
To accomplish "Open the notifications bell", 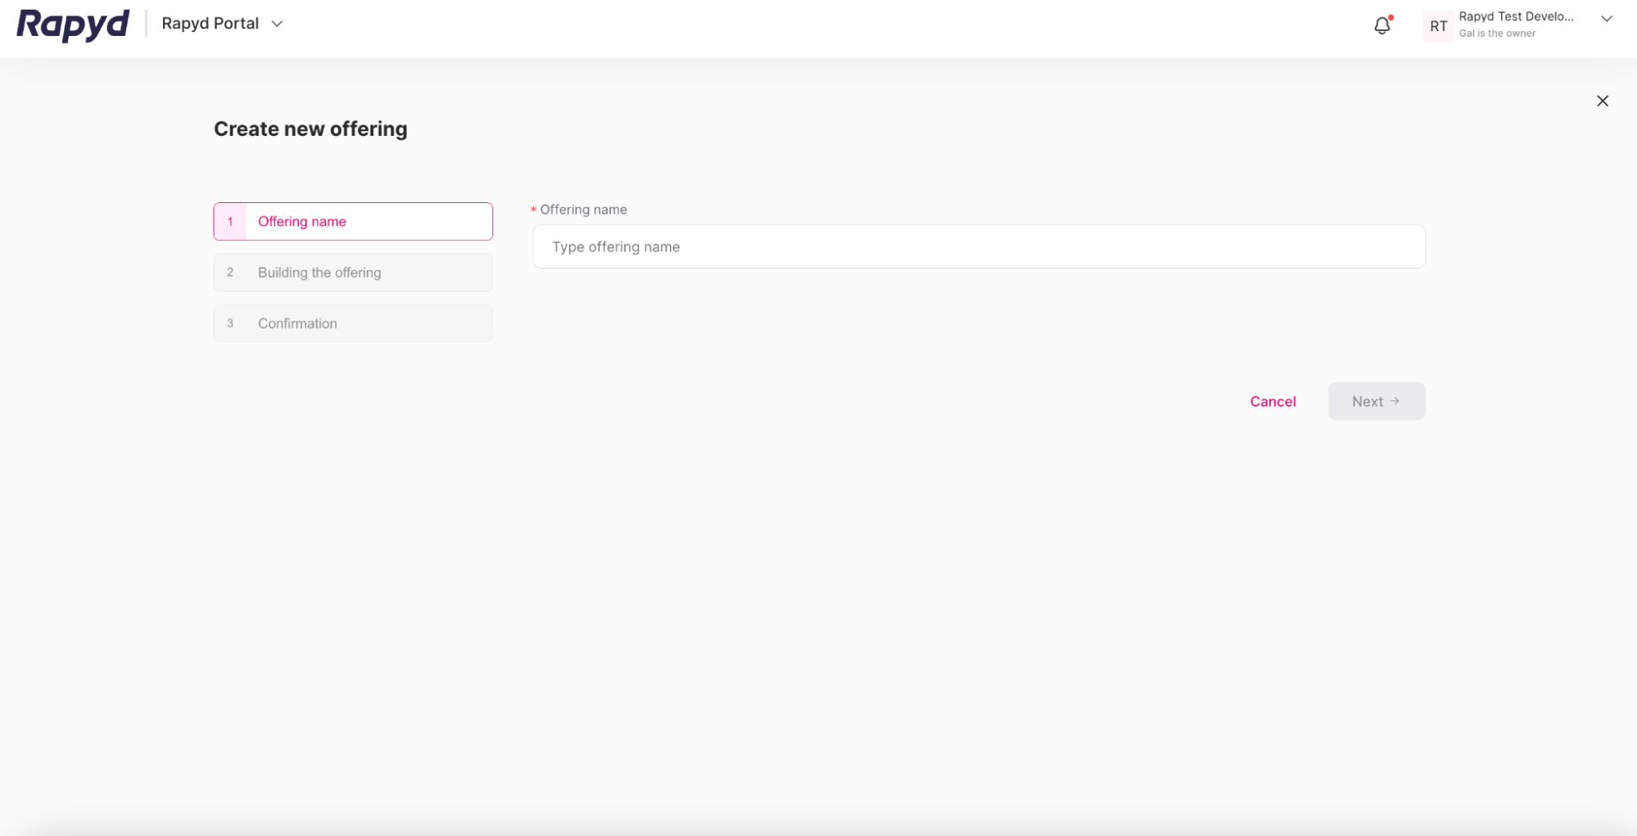I will click(1382, 25).
